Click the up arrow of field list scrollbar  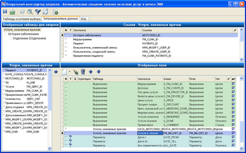[x=49, y=70]
